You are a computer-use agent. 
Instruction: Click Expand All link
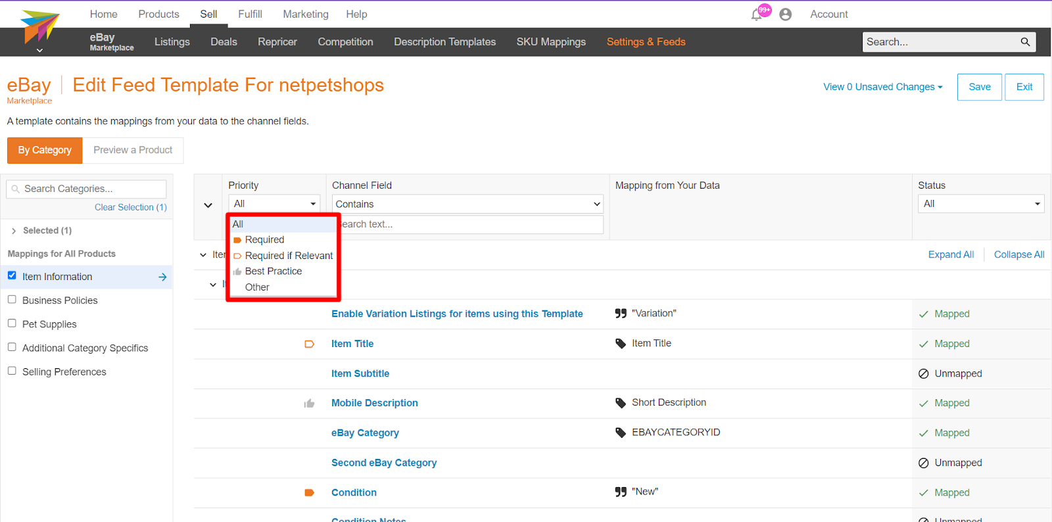951,254
